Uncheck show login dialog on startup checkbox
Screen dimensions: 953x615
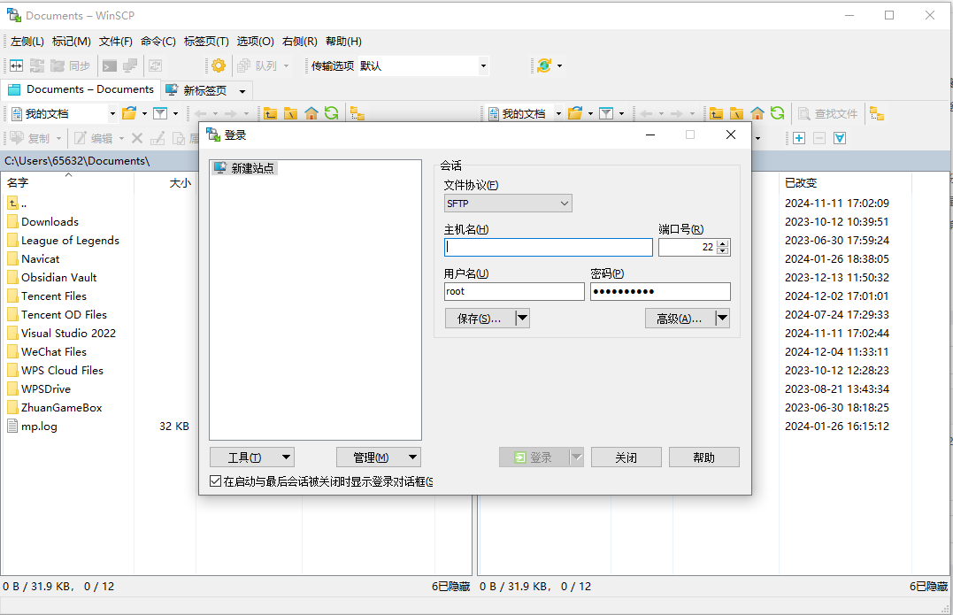tap(215, 481)
